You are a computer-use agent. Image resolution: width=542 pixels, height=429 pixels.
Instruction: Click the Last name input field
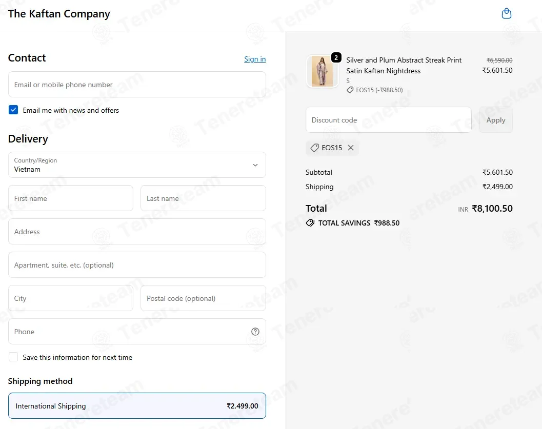[x=203, y=198]
